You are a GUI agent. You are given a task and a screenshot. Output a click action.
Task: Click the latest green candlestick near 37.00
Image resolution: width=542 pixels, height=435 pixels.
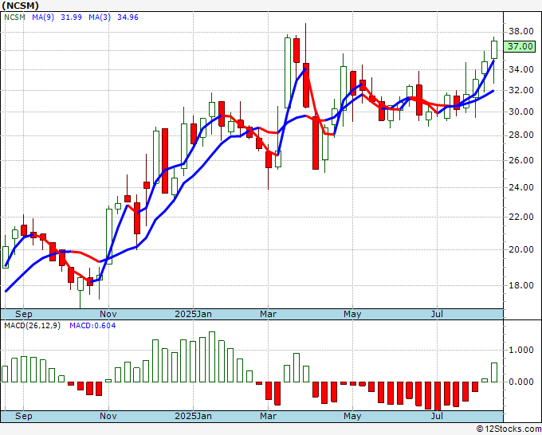pos(494,49)
